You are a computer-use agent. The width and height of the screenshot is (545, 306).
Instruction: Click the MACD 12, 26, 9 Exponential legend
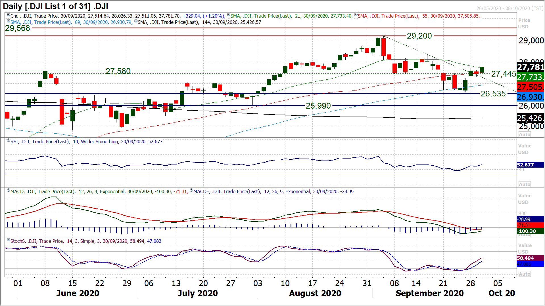point(99,191)
